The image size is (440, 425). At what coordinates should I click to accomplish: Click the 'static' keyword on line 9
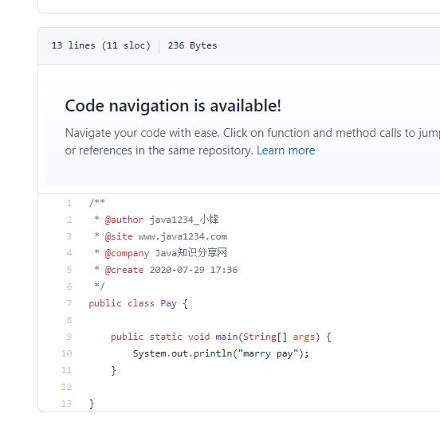click(166, 337)
